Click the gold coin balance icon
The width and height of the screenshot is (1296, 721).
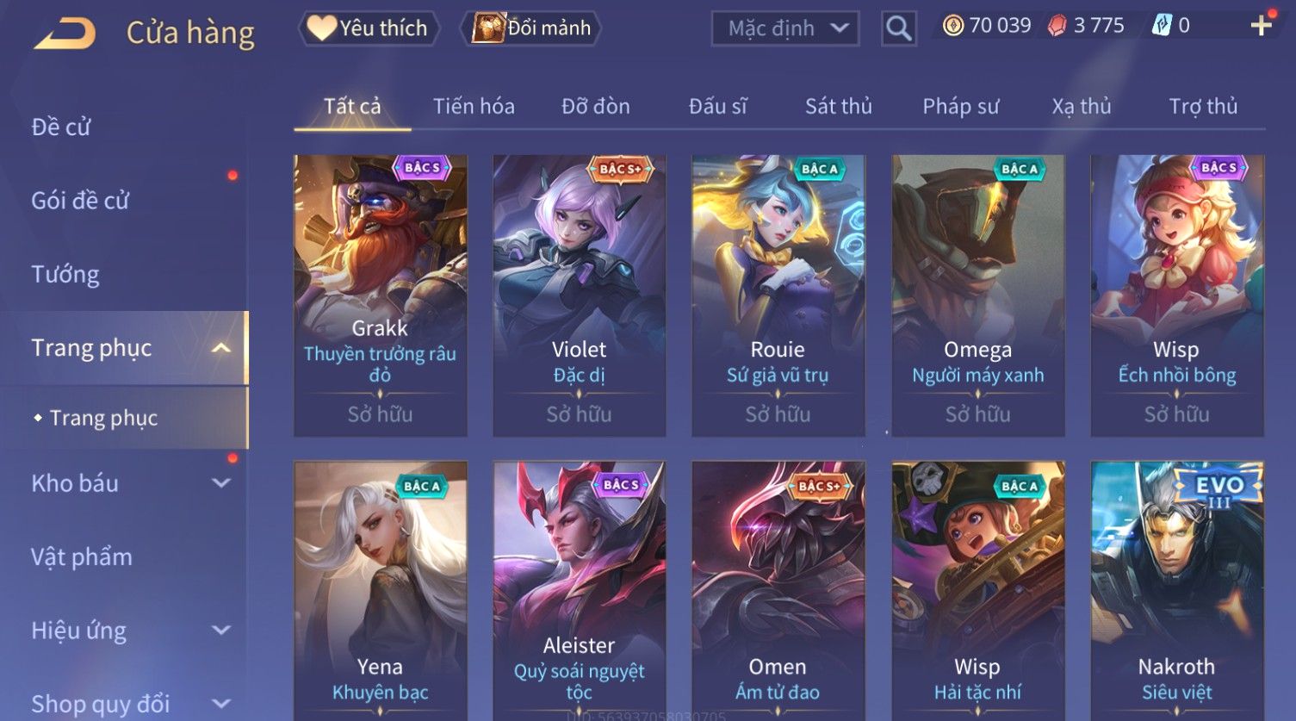pyautogui.click(x=952, y=26)
